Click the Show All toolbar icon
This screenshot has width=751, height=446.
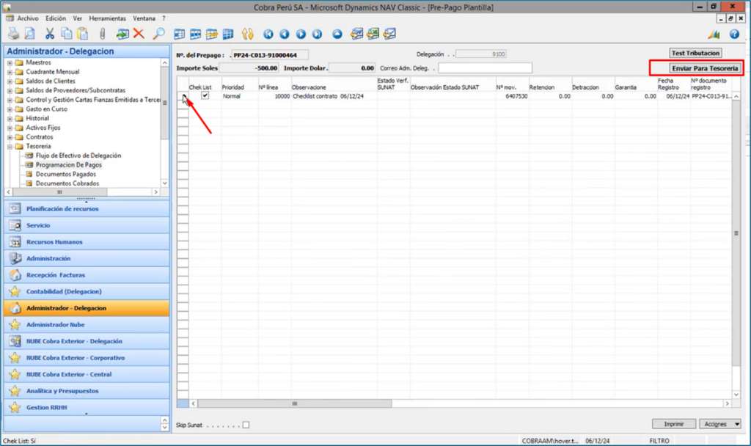coord(228,34)
